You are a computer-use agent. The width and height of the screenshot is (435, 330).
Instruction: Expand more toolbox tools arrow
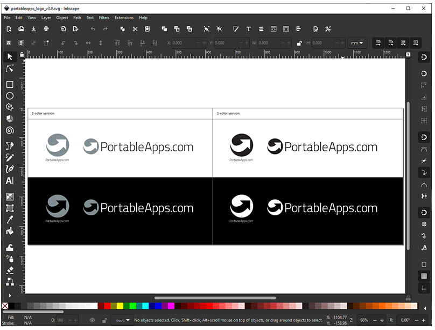pos(10,296)
